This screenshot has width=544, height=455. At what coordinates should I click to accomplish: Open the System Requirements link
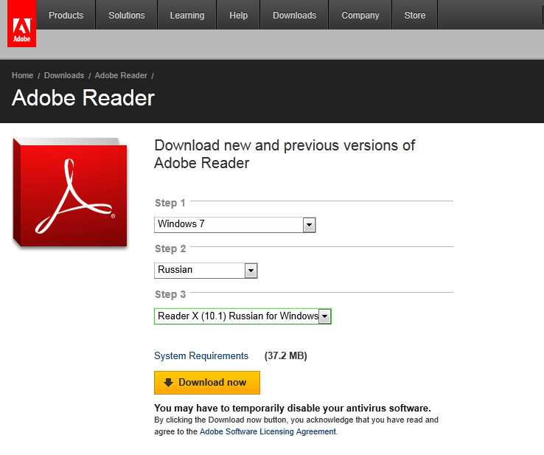[x=201, y=356]
